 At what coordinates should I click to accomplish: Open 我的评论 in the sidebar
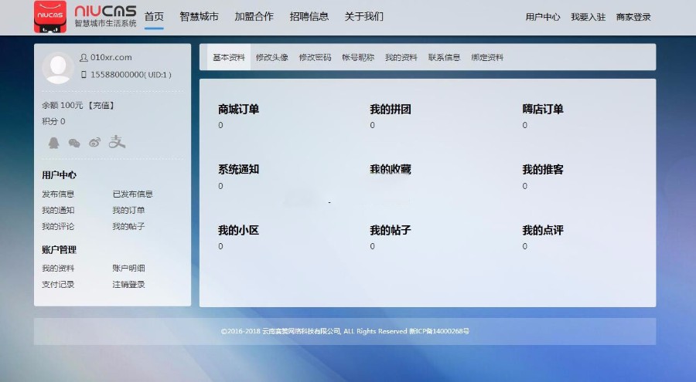pos(58,226)
